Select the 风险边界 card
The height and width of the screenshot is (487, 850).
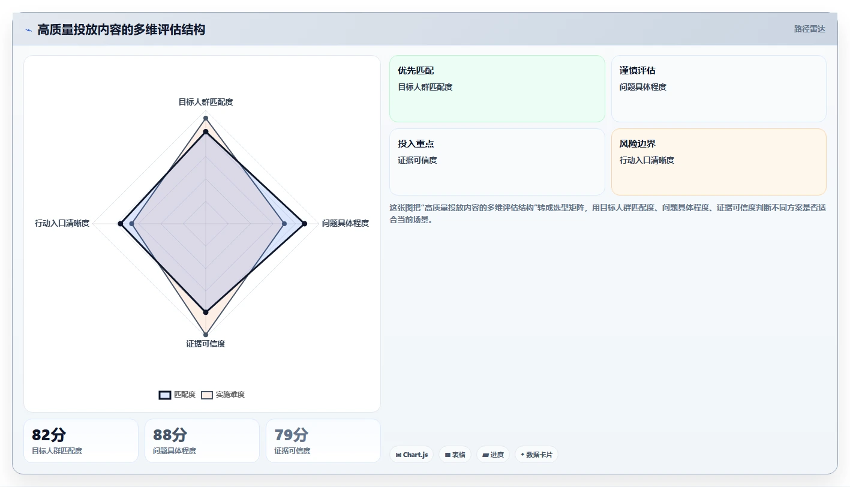coord(719,162)
